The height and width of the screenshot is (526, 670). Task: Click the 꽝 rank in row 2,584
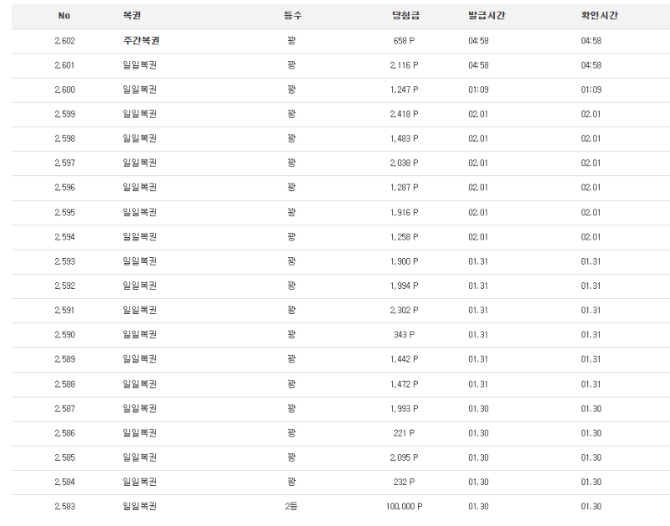(x=291, y=482)
